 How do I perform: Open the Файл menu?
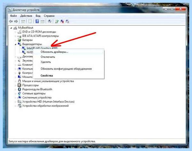coord(13,16)
